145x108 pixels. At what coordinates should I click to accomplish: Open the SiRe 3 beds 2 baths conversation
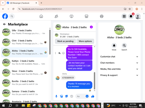click(24, 32)
